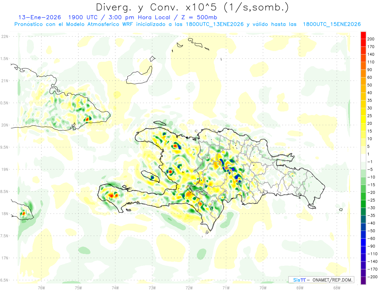Click the '8.5N' latitude label
Viewport: 378px width, 292px height.
click(4, 192)
